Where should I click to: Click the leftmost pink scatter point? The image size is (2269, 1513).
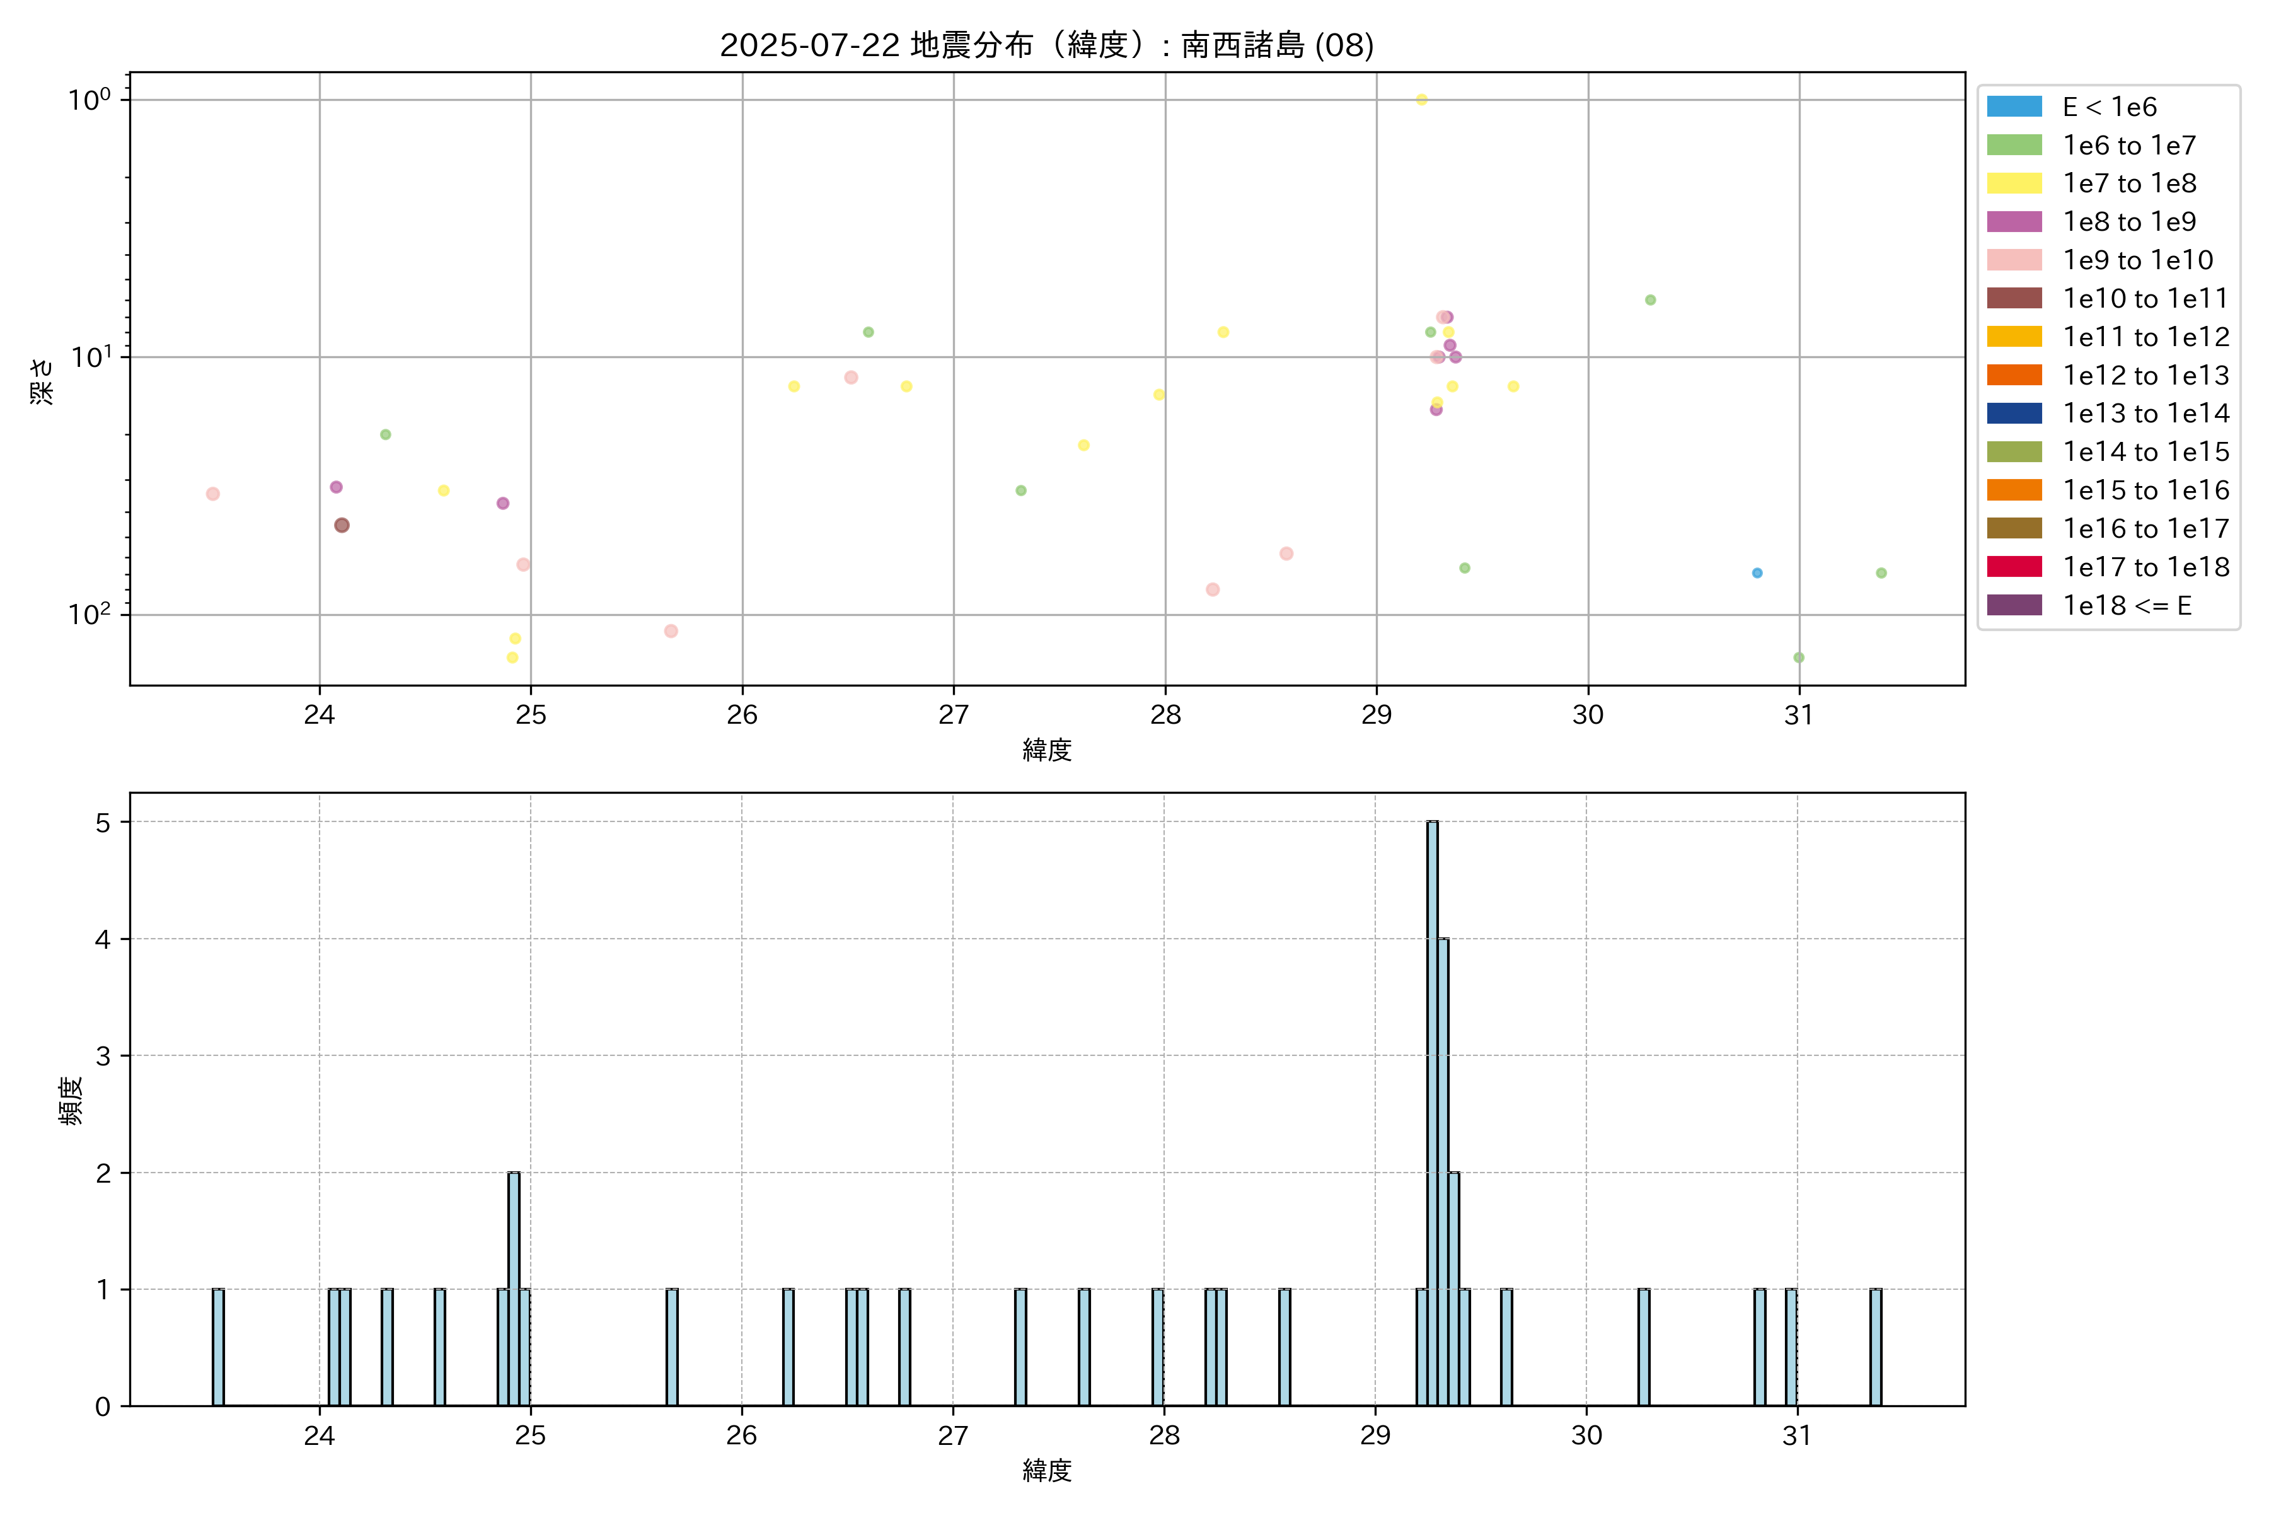(x=212, y=494)
